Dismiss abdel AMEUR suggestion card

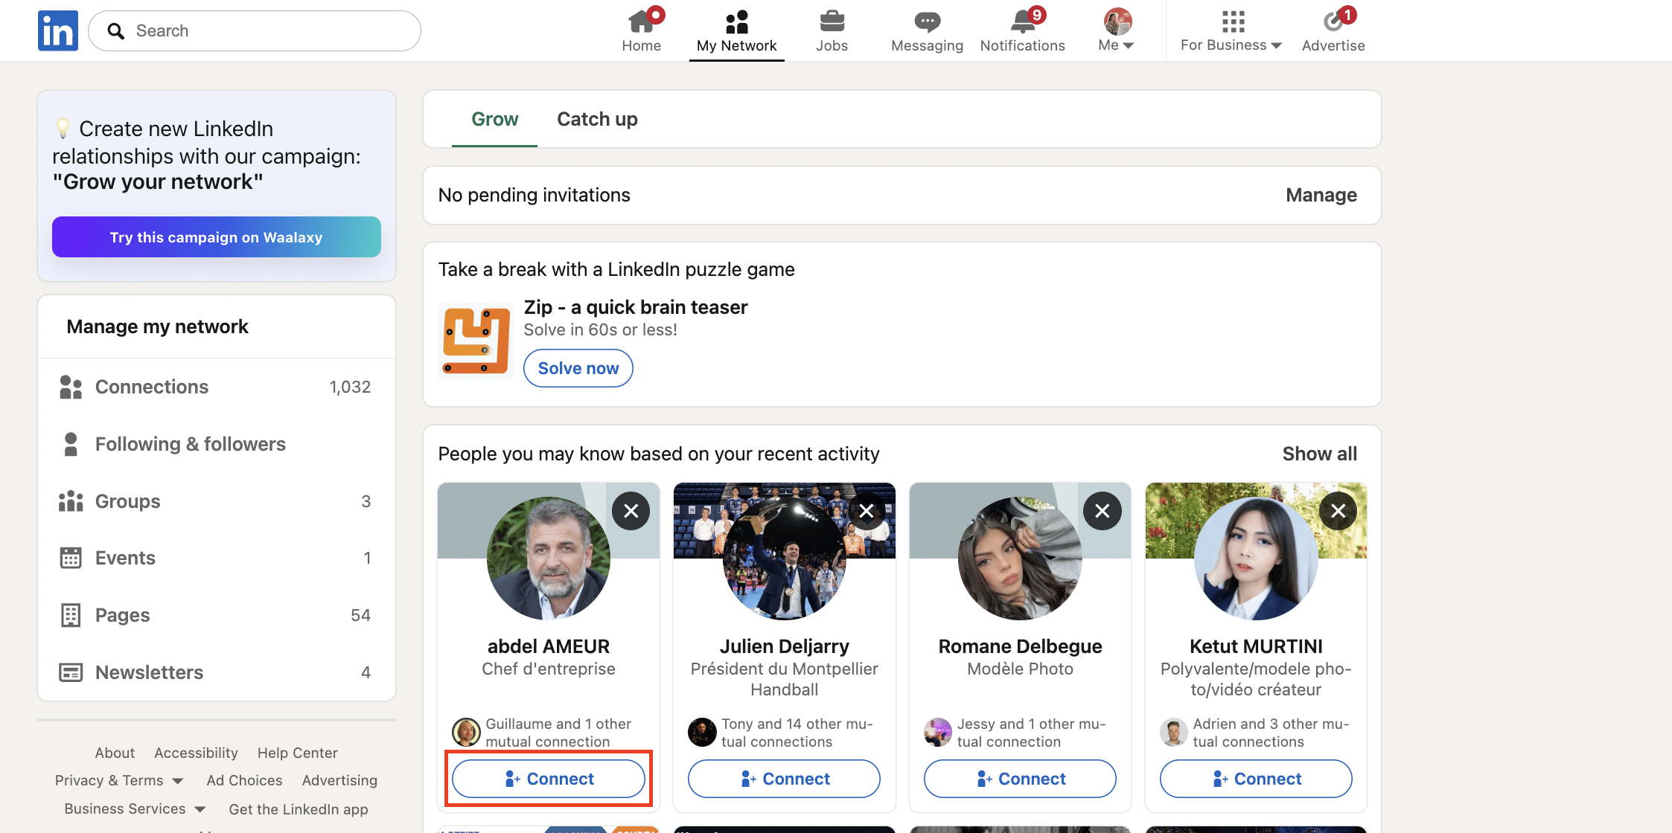point(631,511)
